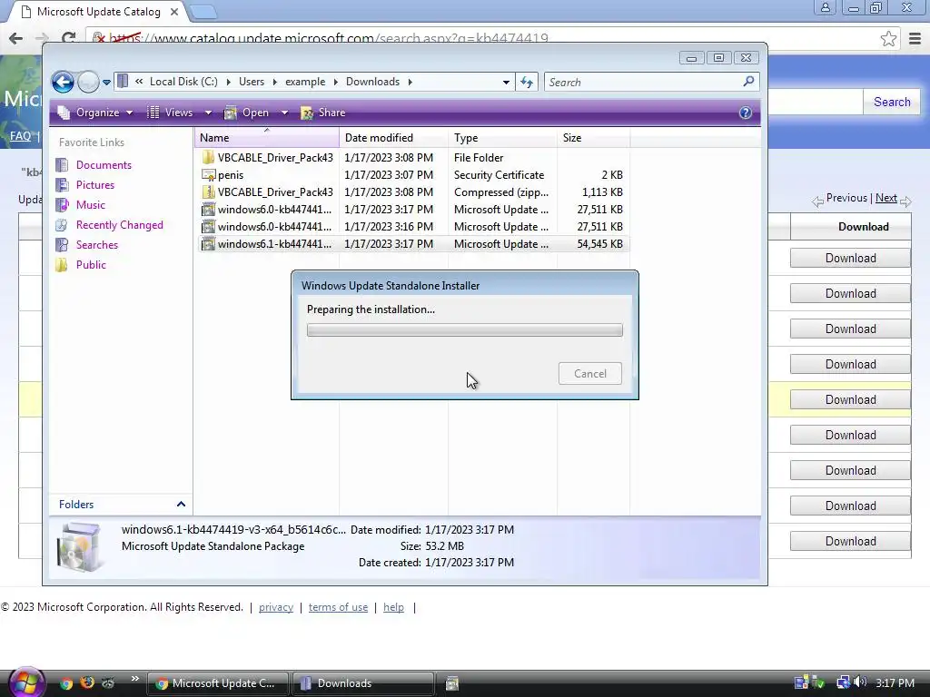Sort by the Size column header
Image resolution: width=930 pixels, height=697 pixels.
[x=593, y=138]
